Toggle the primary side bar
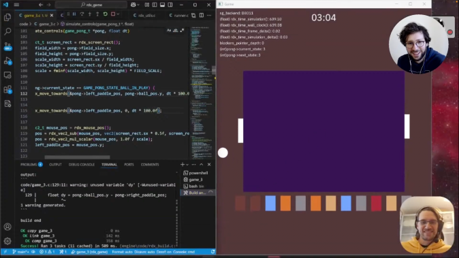The image size is (459, 258). (x=155, y=5)
